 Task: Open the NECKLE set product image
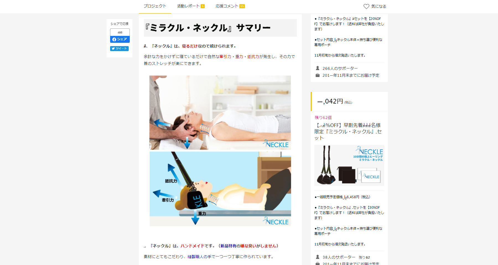pos(349,165)
